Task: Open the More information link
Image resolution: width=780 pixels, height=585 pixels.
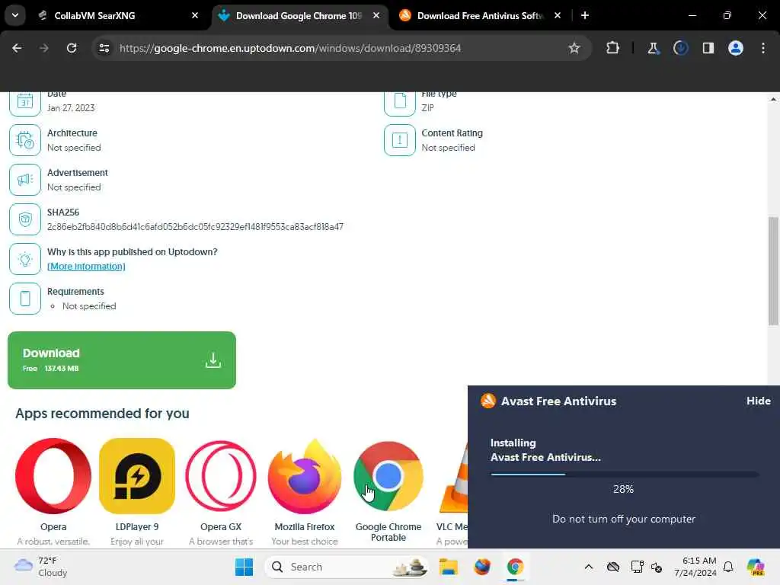Action: click(86, 267)
